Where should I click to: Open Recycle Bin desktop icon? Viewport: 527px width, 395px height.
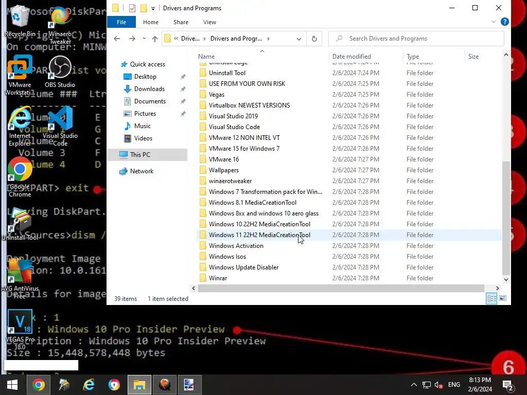[20, 21]
